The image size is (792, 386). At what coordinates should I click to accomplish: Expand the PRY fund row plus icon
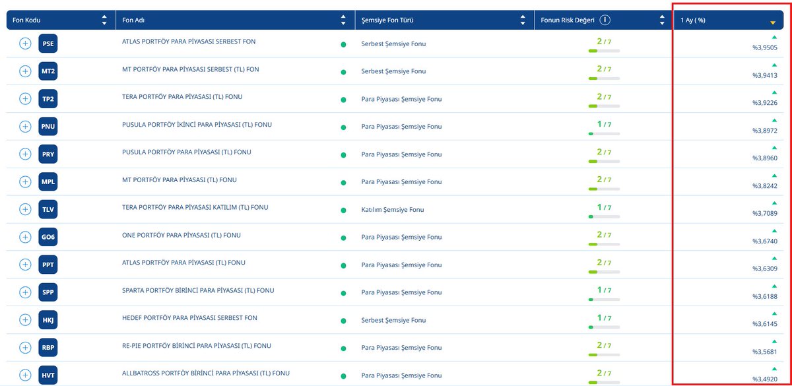click(25, 154)
